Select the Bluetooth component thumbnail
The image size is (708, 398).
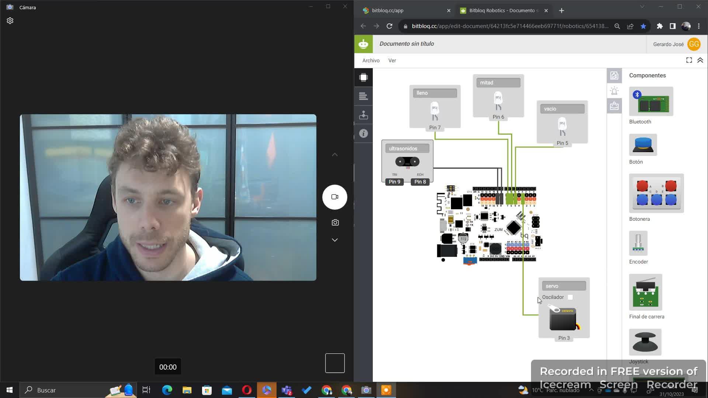click(651, 102)
